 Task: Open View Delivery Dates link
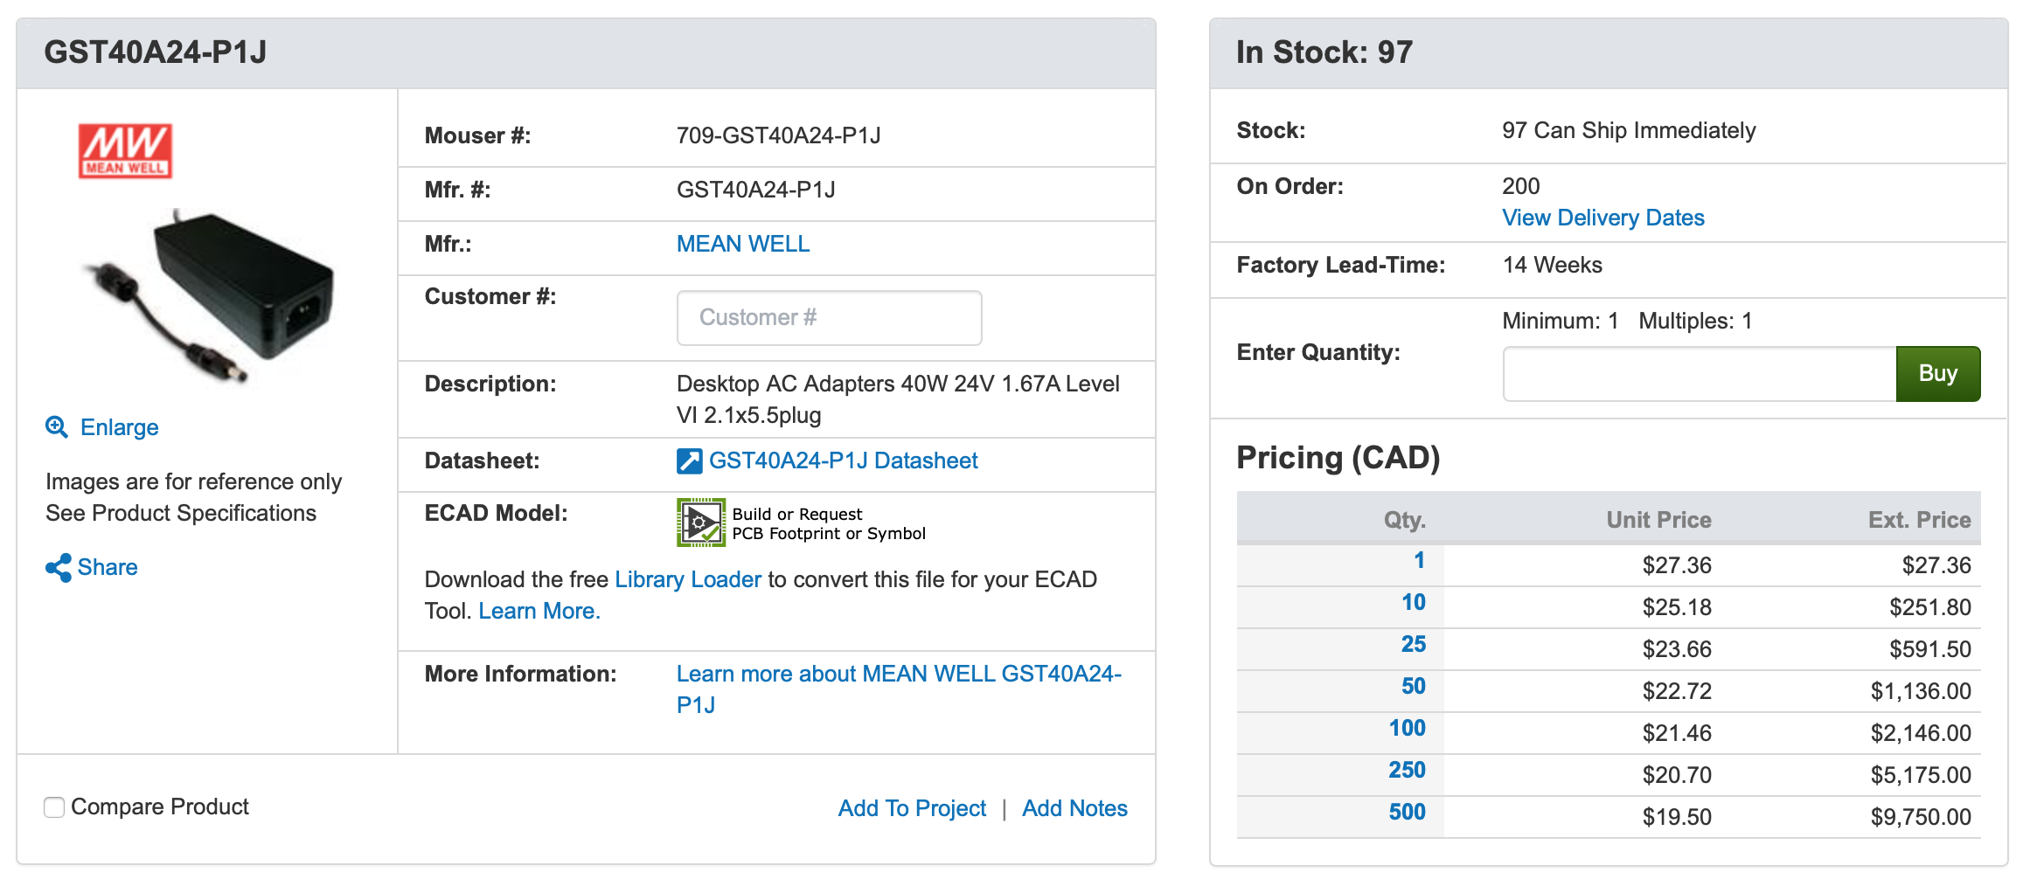[1602, 218]
